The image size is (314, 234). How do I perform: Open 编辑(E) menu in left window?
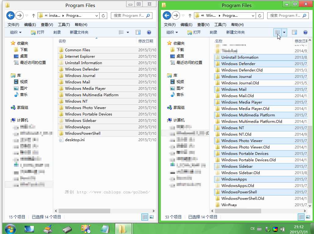30,25
